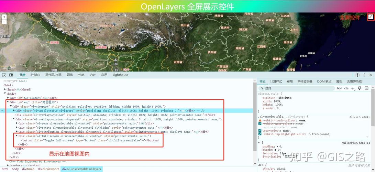The height and width of the screenshot is (172, 375).
Task: Collapse the ol-full-screen control div
Action: tap(17, 136)
